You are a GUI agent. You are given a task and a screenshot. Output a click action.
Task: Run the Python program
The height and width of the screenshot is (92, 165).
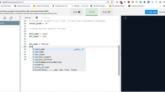coord(92,12)
